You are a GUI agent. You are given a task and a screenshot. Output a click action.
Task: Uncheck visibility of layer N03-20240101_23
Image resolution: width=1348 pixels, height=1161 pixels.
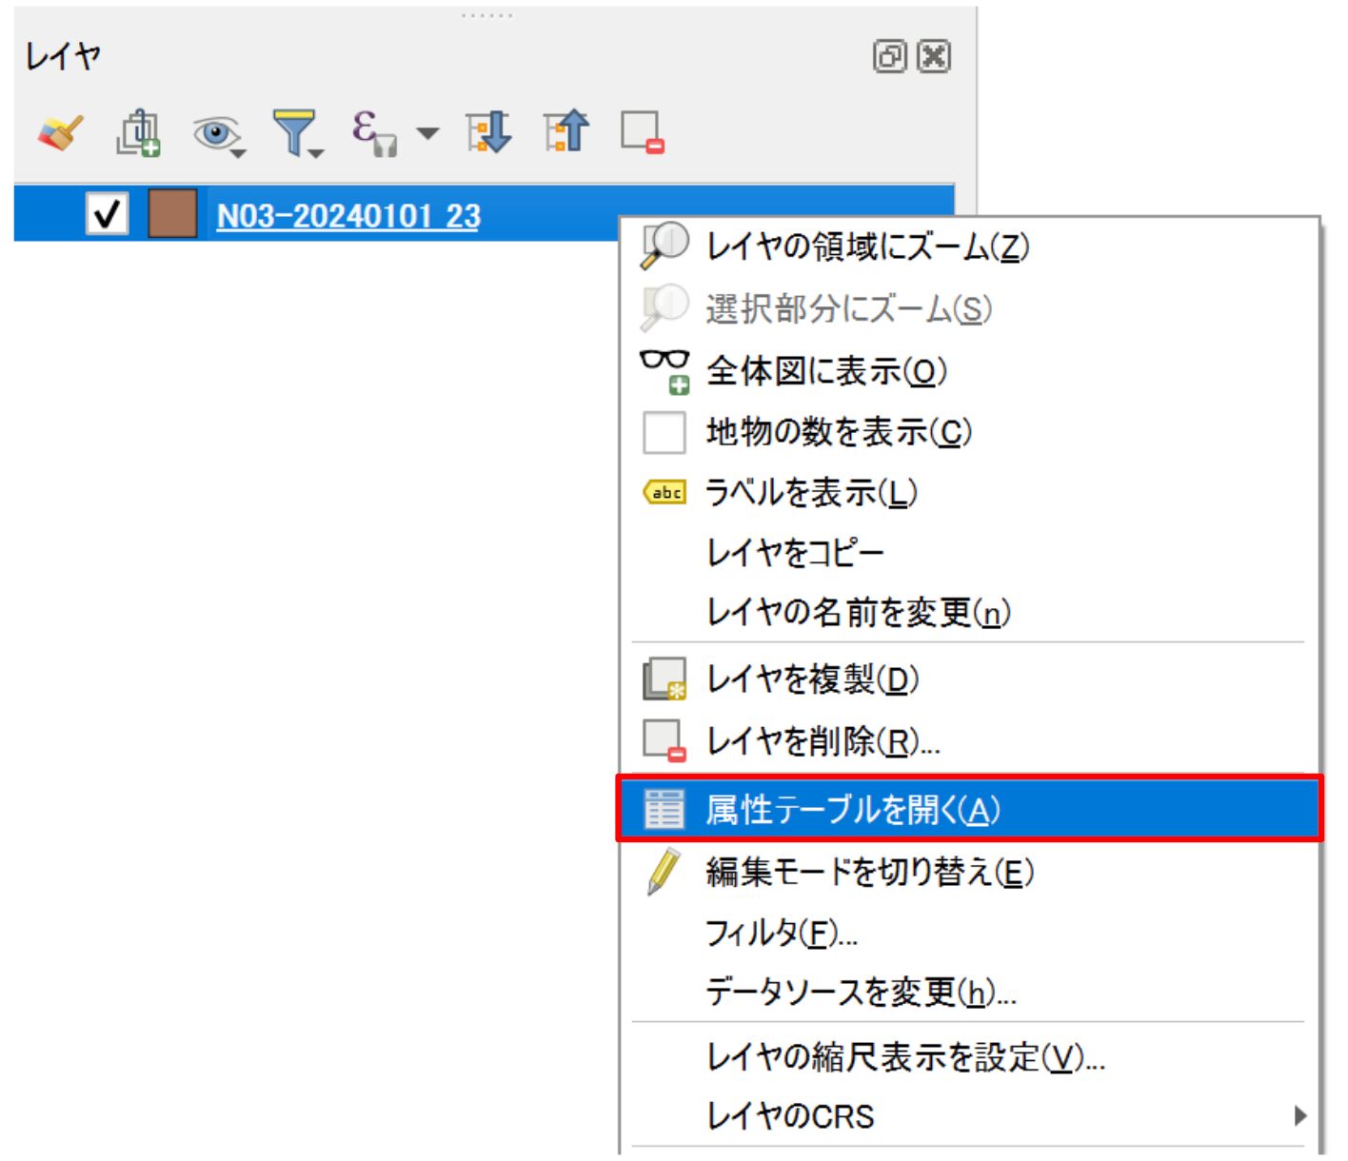[x=106, y=214]
